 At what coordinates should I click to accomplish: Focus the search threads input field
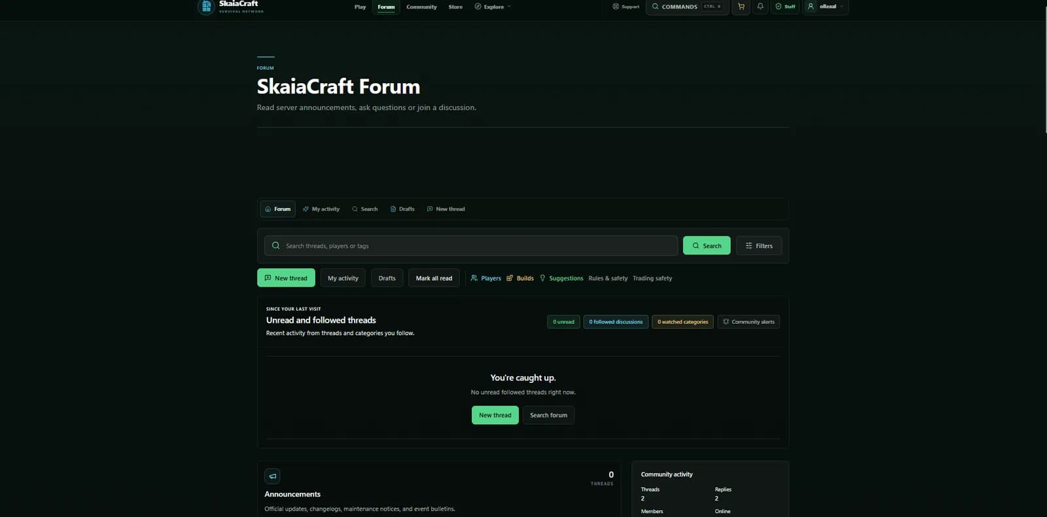click(471, 245)
